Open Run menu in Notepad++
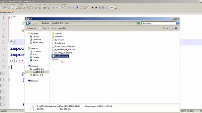 [x=50, y=4]
